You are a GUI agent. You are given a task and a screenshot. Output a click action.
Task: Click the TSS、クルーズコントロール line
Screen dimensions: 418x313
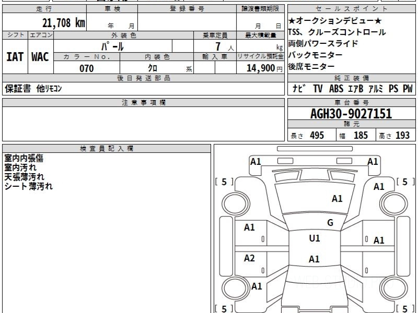tap(337, 32)
